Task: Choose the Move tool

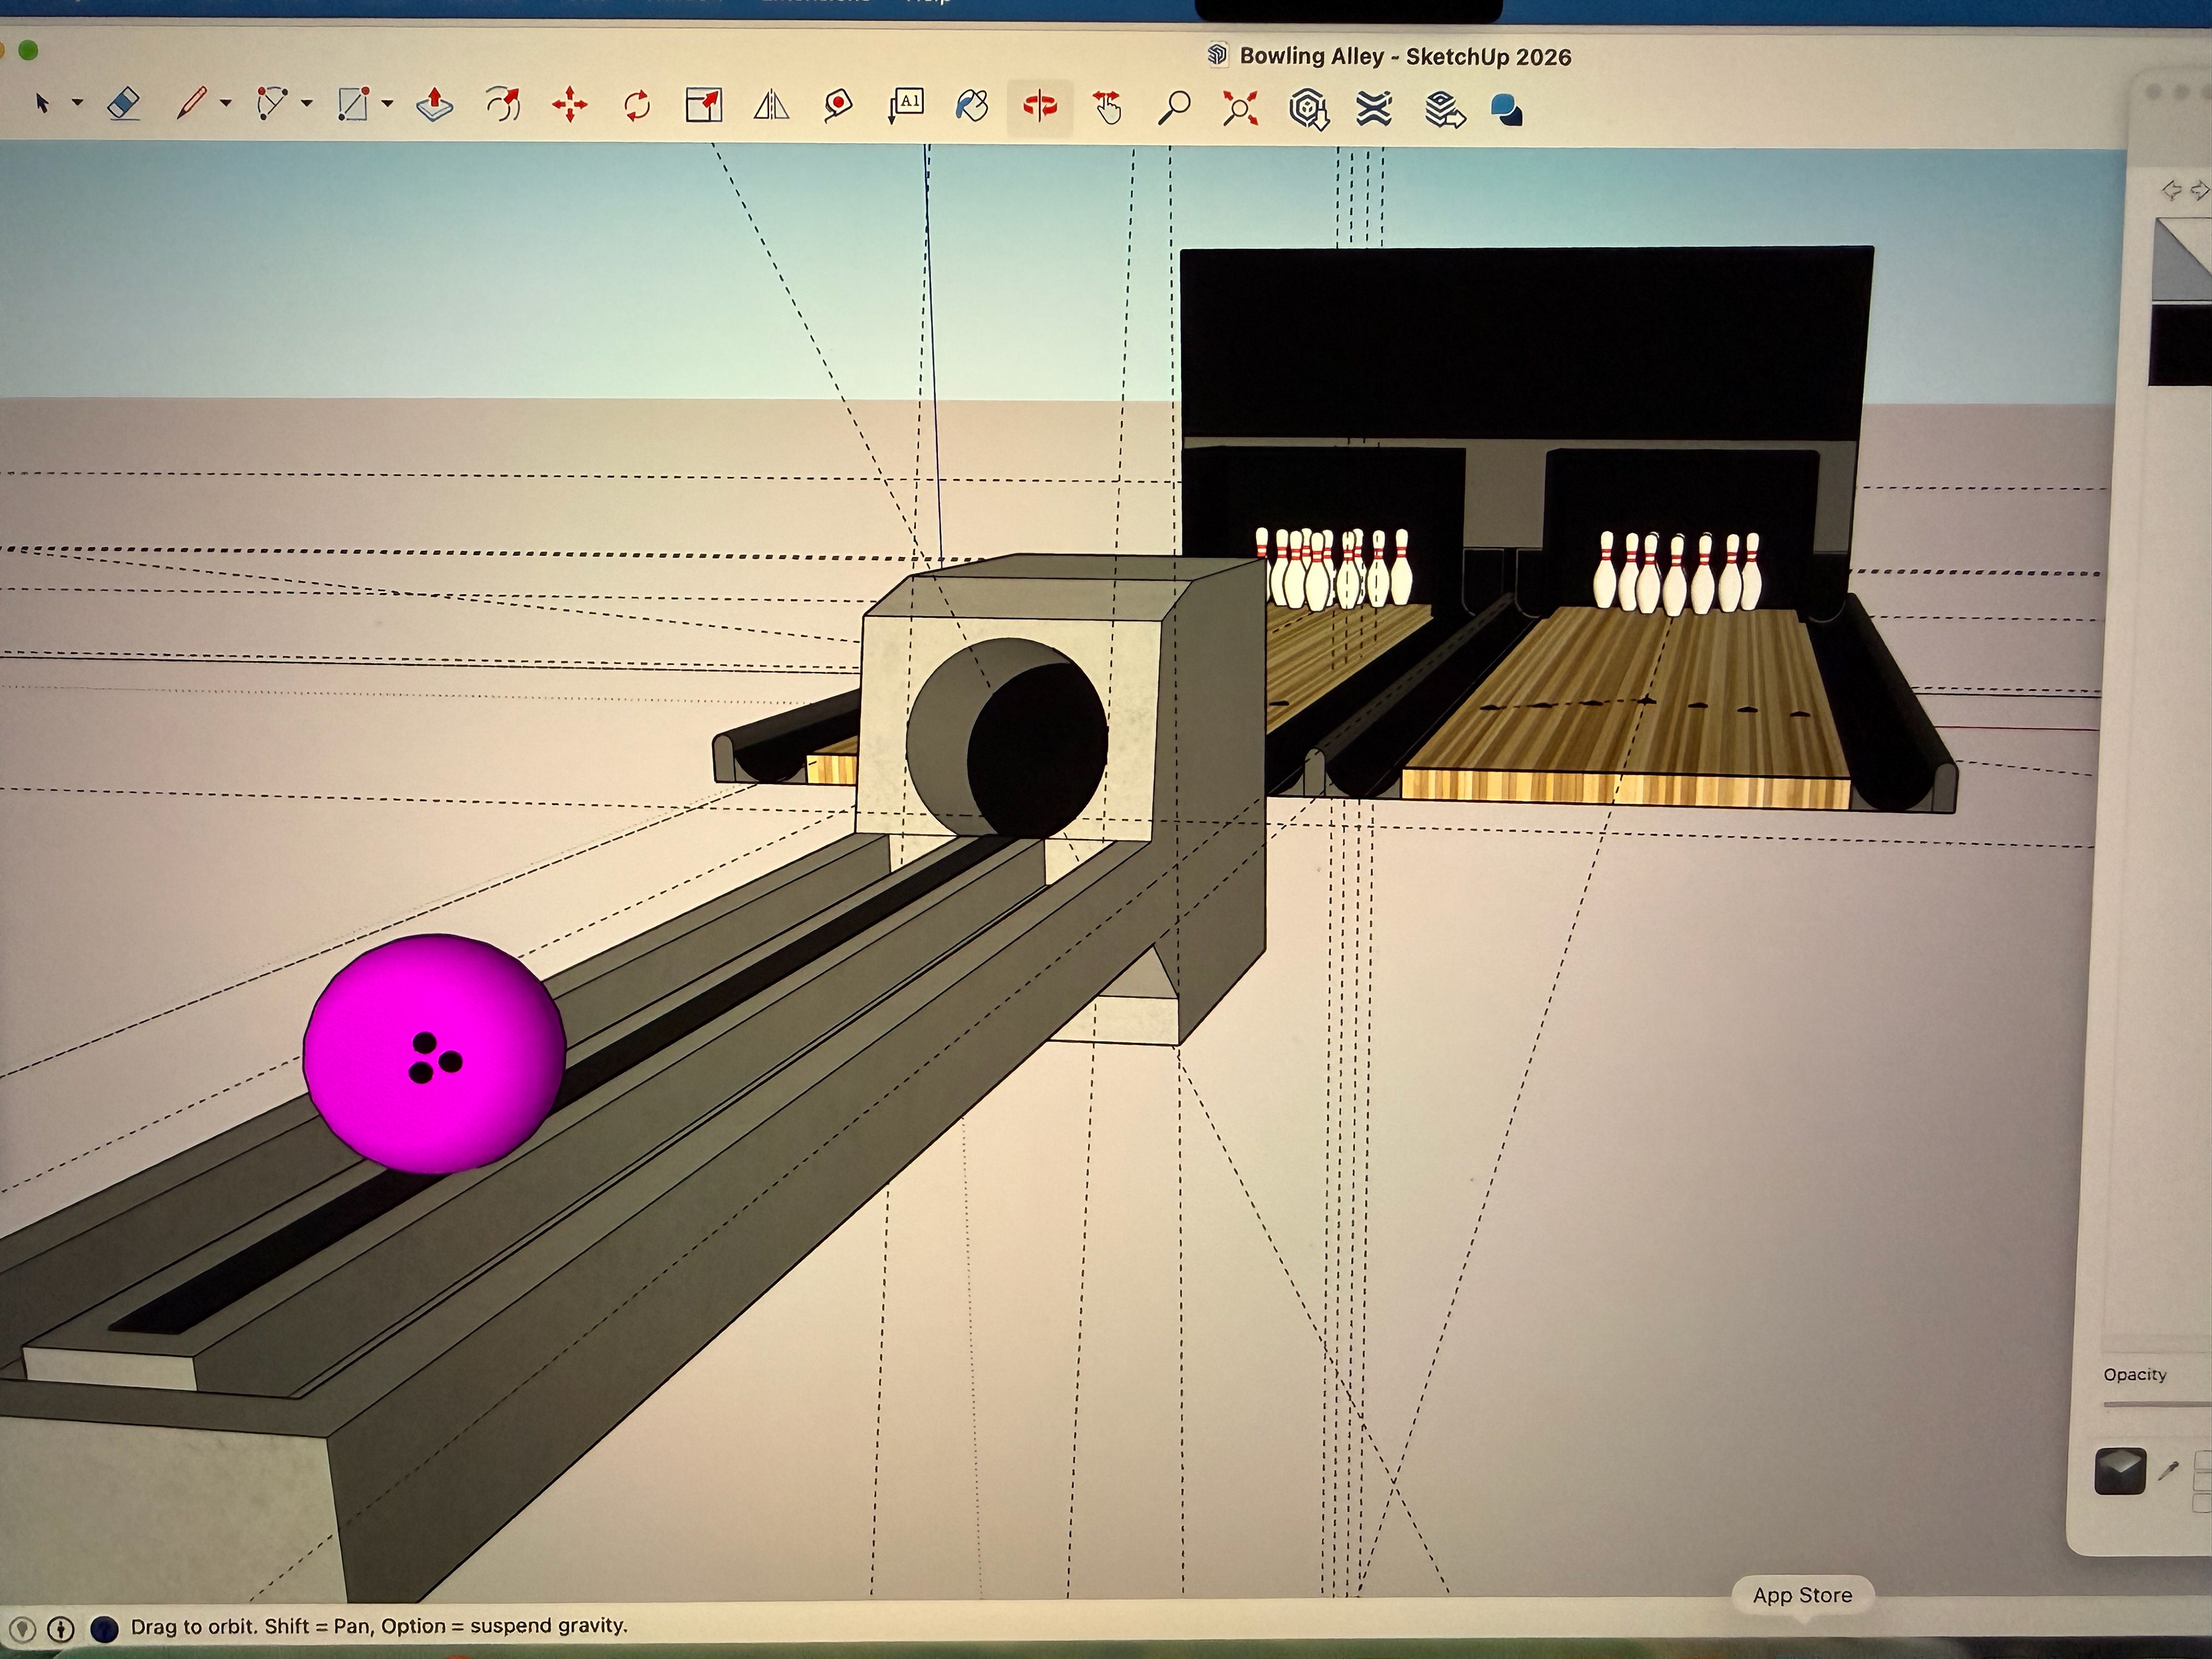Action: 570,105
